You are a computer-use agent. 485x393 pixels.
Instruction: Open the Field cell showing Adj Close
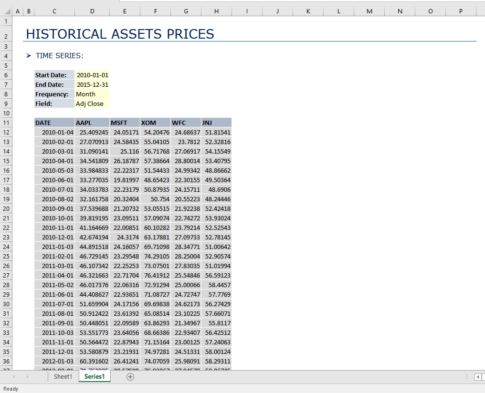92,103
